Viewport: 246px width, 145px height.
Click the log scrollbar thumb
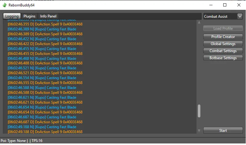[199, 111]
